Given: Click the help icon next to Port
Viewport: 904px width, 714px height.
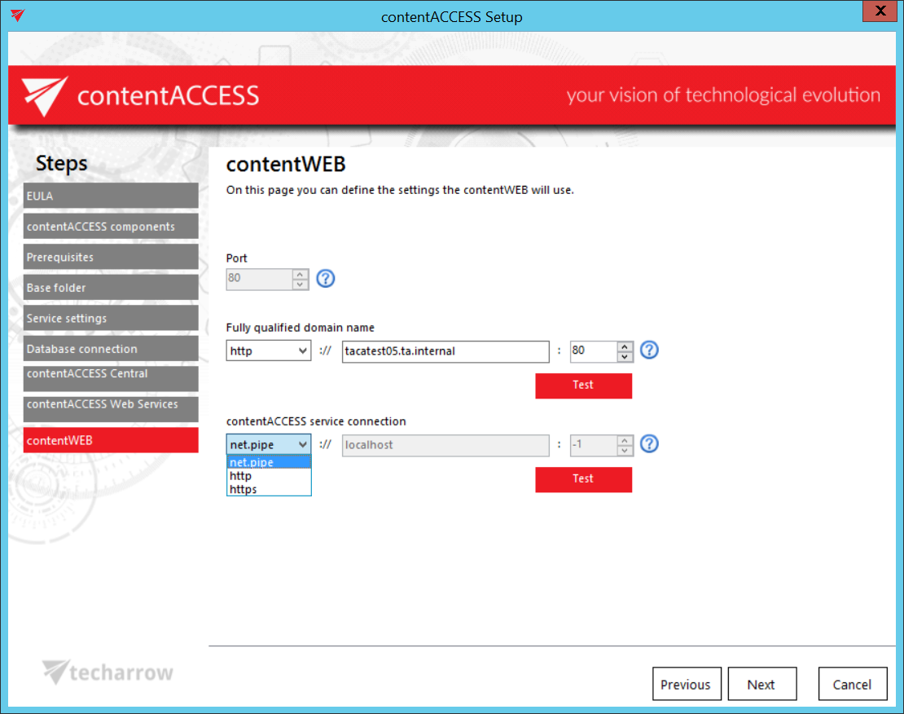Looking at the screenshot, I should click(x=325, y=279).
